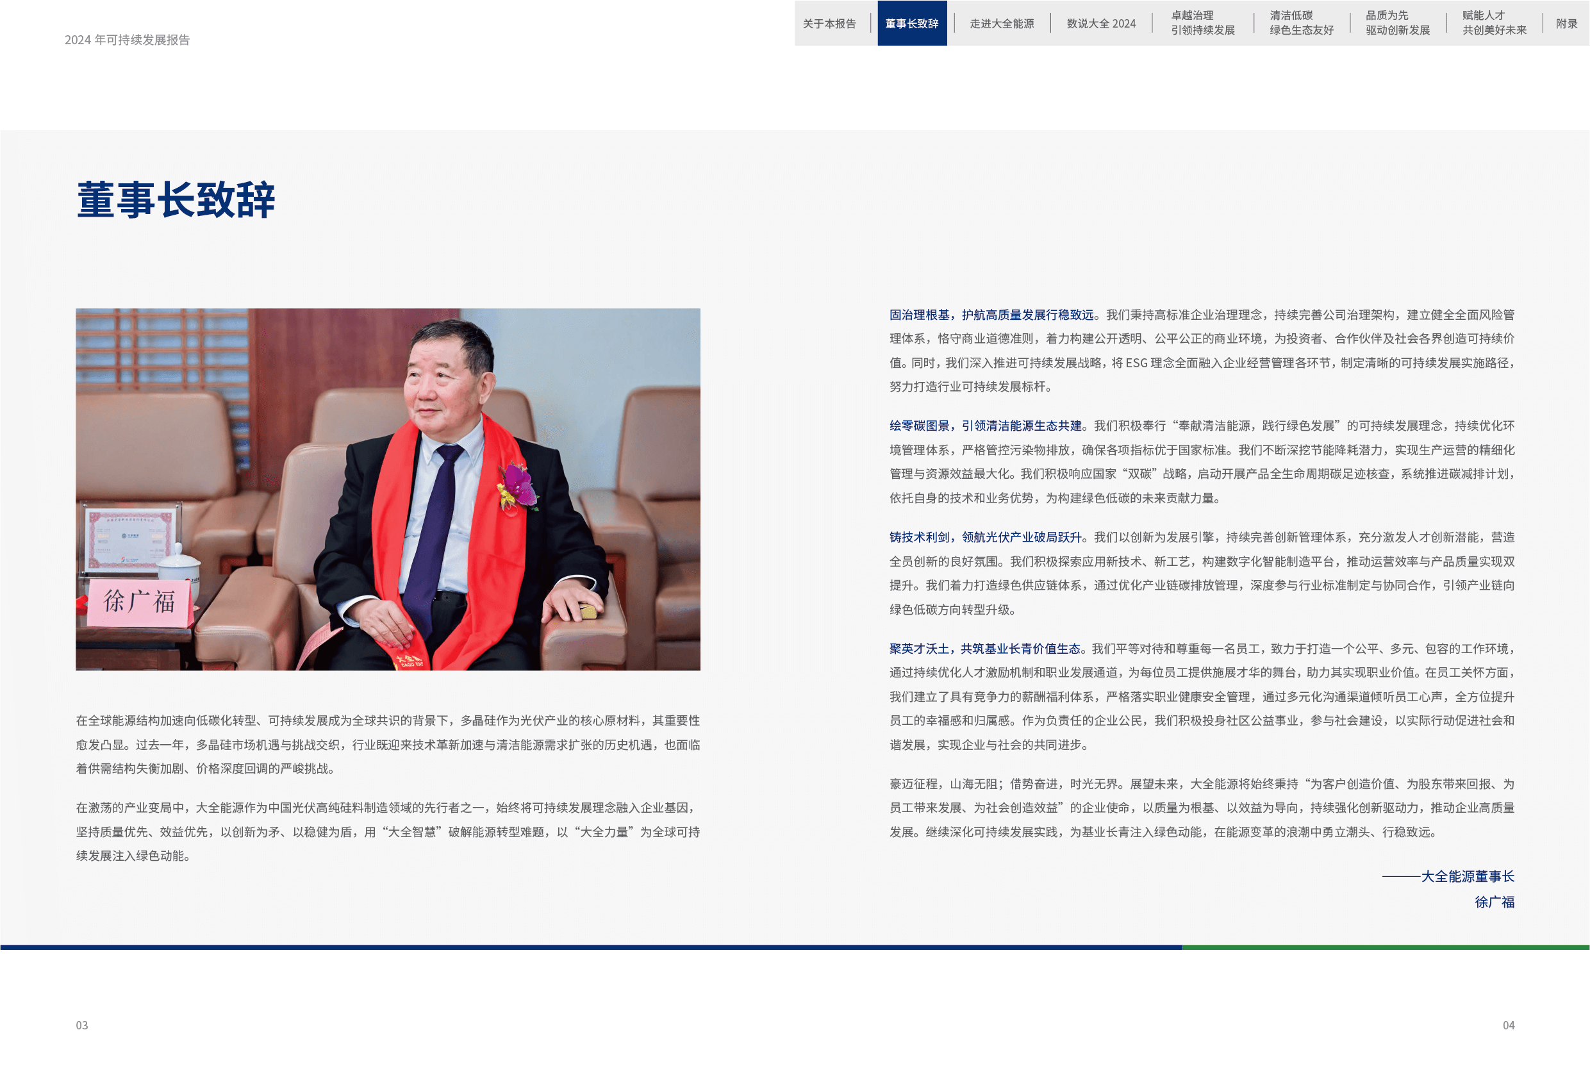Viewport: 1590px width, 1080px height.
Task: Click the 董事长致辞 page heading
Action: (176, 200)
